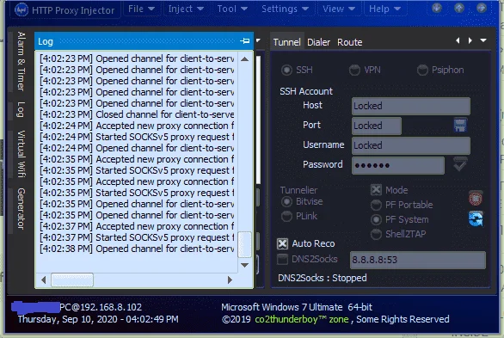Select the 4:02:37 PM Started SOCKSv5 log entry
This screenshot has height=338, width=504.
[137, 237]
